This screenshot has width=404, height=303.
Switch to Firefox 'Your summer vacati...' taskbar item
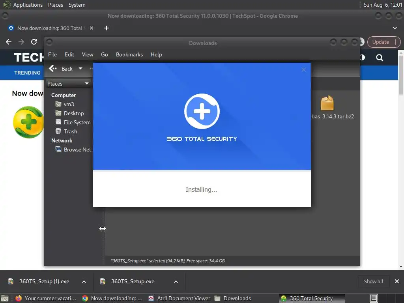(46, 298)
